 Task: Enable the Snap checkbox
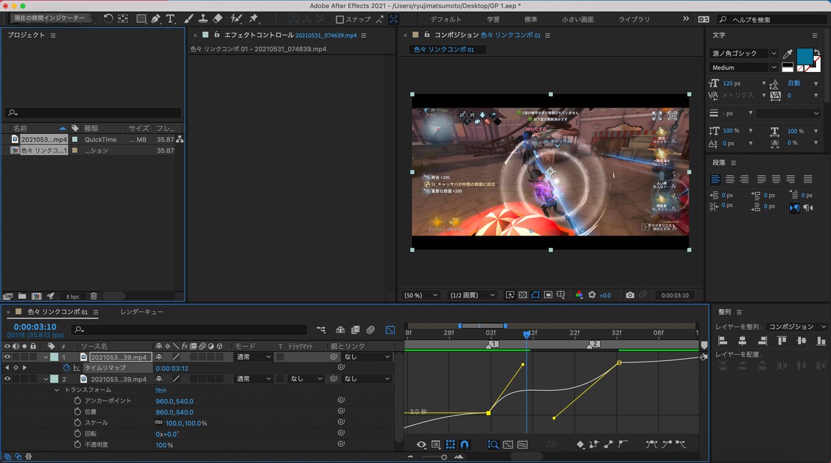click(340, 20)
